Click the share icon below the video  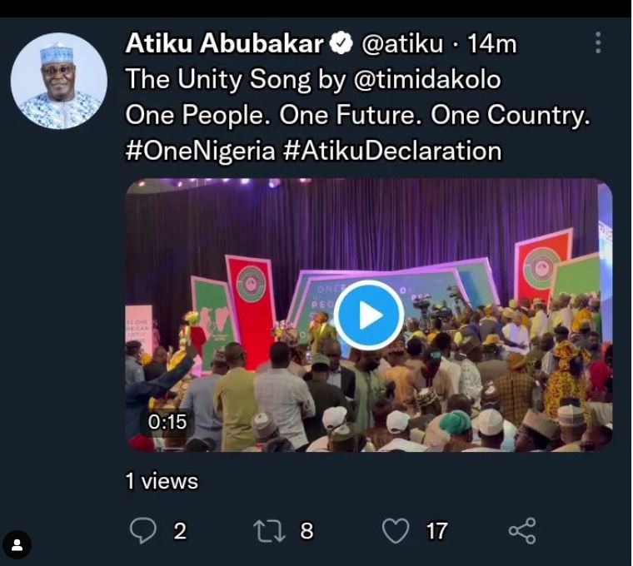click(521, 531)
